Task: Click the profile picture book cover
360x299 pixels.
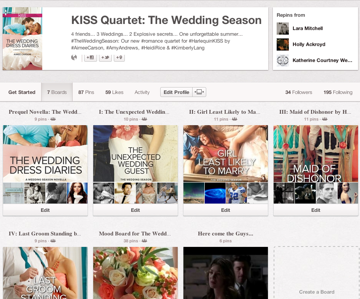Action: [22, 38]
